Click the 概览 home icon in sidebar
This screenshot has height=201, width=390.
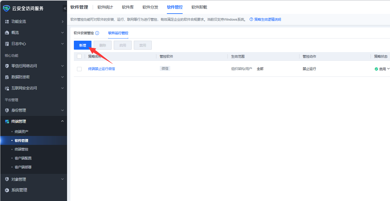pos(7,33)
